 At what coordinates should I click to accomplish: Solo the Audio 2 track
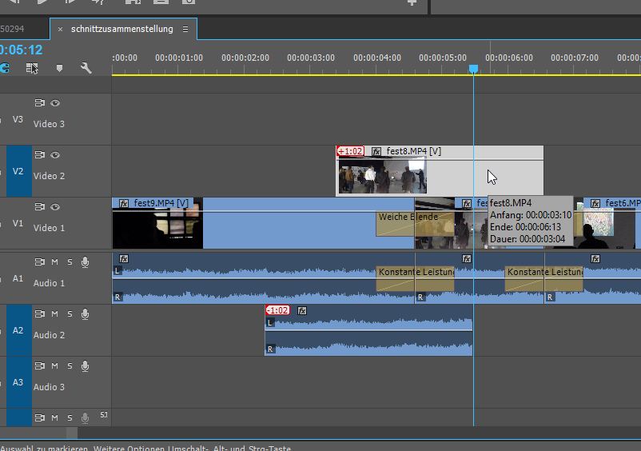click(70, 314)
